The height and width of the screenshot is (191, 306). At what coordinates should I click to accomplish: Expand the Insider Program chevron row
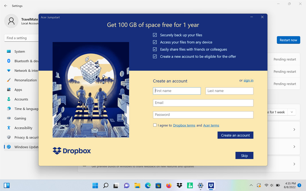tap(294, 164)
